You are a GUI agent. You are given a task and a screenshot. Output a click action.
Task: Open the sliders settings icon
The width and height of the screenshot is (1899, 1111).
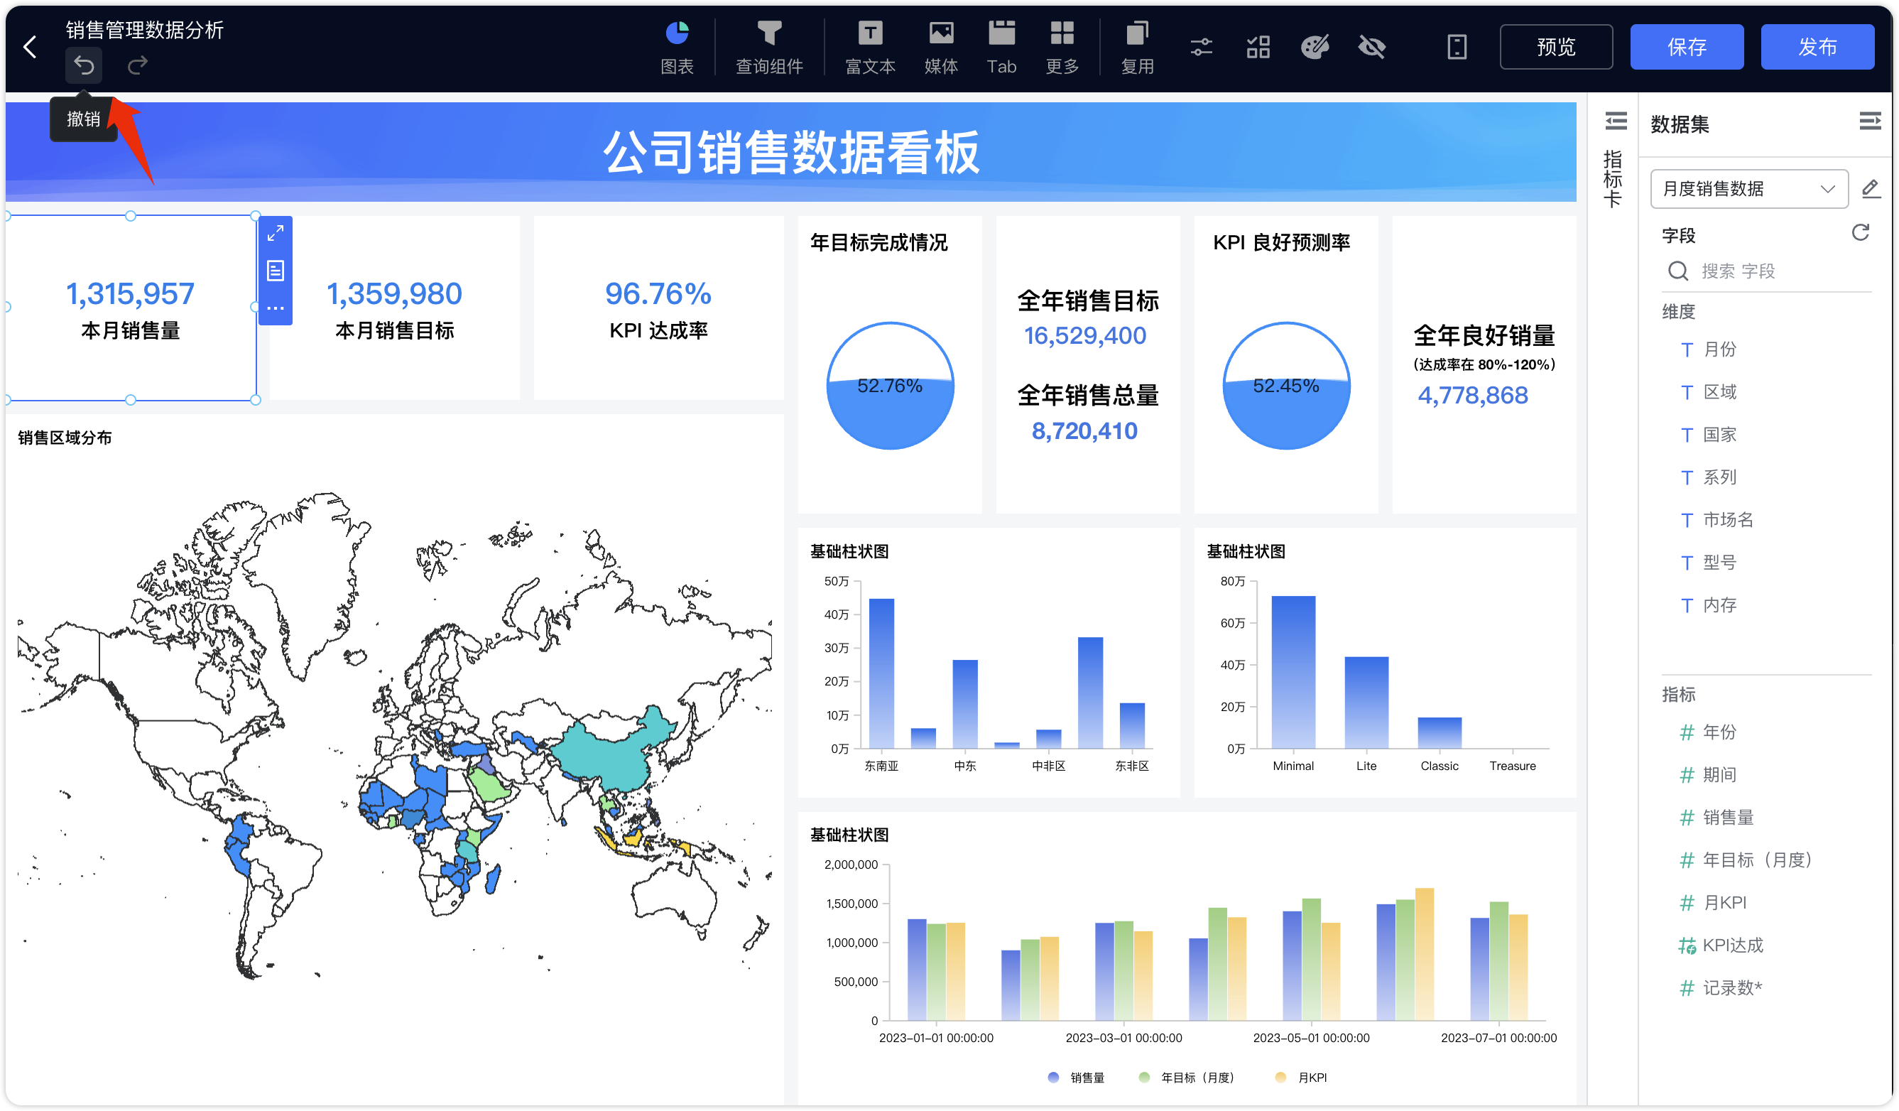pyautogui.click(x=1201, y=48)
